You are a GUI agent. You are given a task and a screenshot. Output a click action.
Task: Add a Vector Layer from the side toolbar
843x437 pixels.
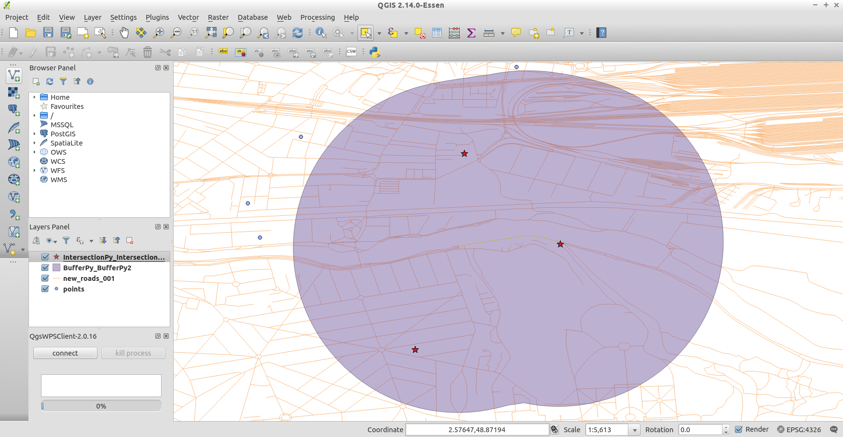click(x=14, y=75)
